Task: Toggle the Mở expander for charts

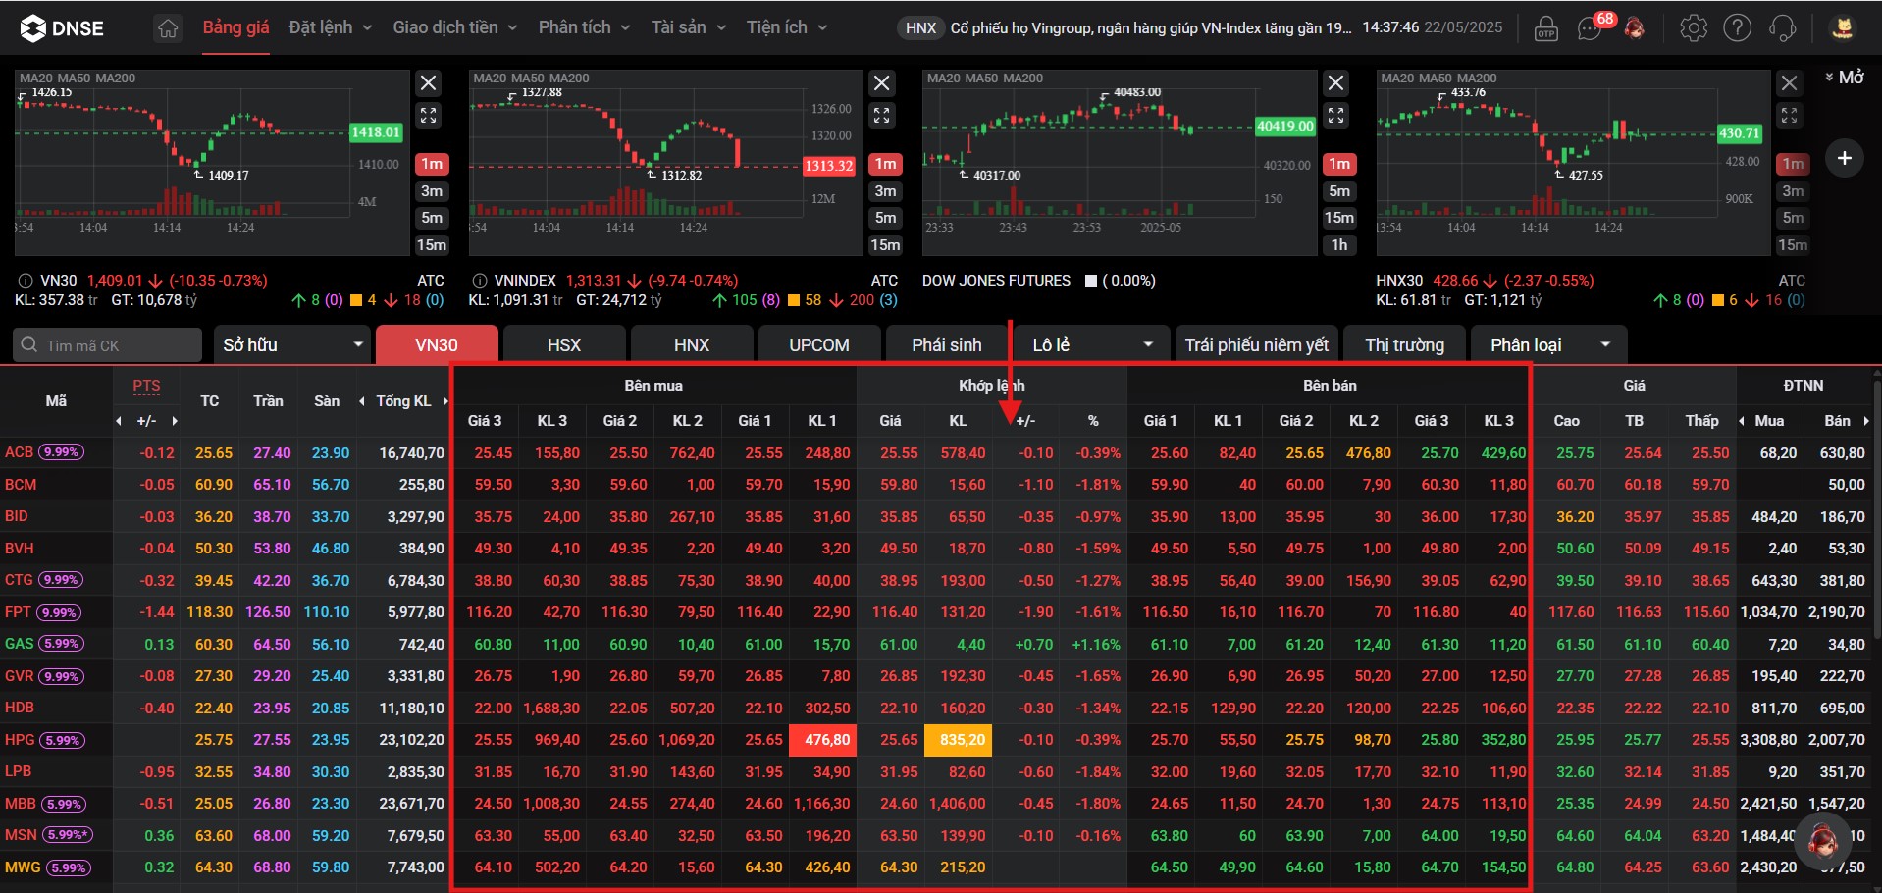Action: tap(1845, 78)
